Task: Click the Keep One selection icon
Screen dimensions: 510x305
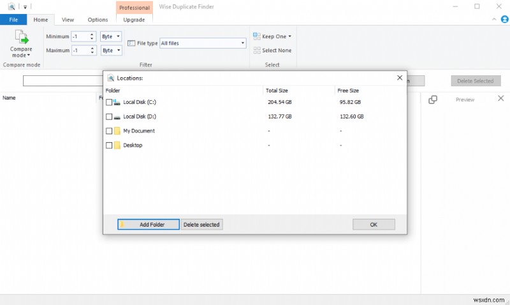Action: (x=257, y=36)
